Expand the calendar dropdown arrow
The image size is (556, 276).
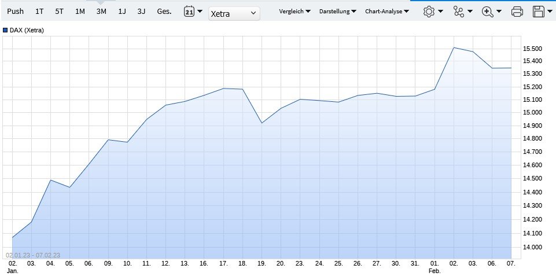coord(200,12)
